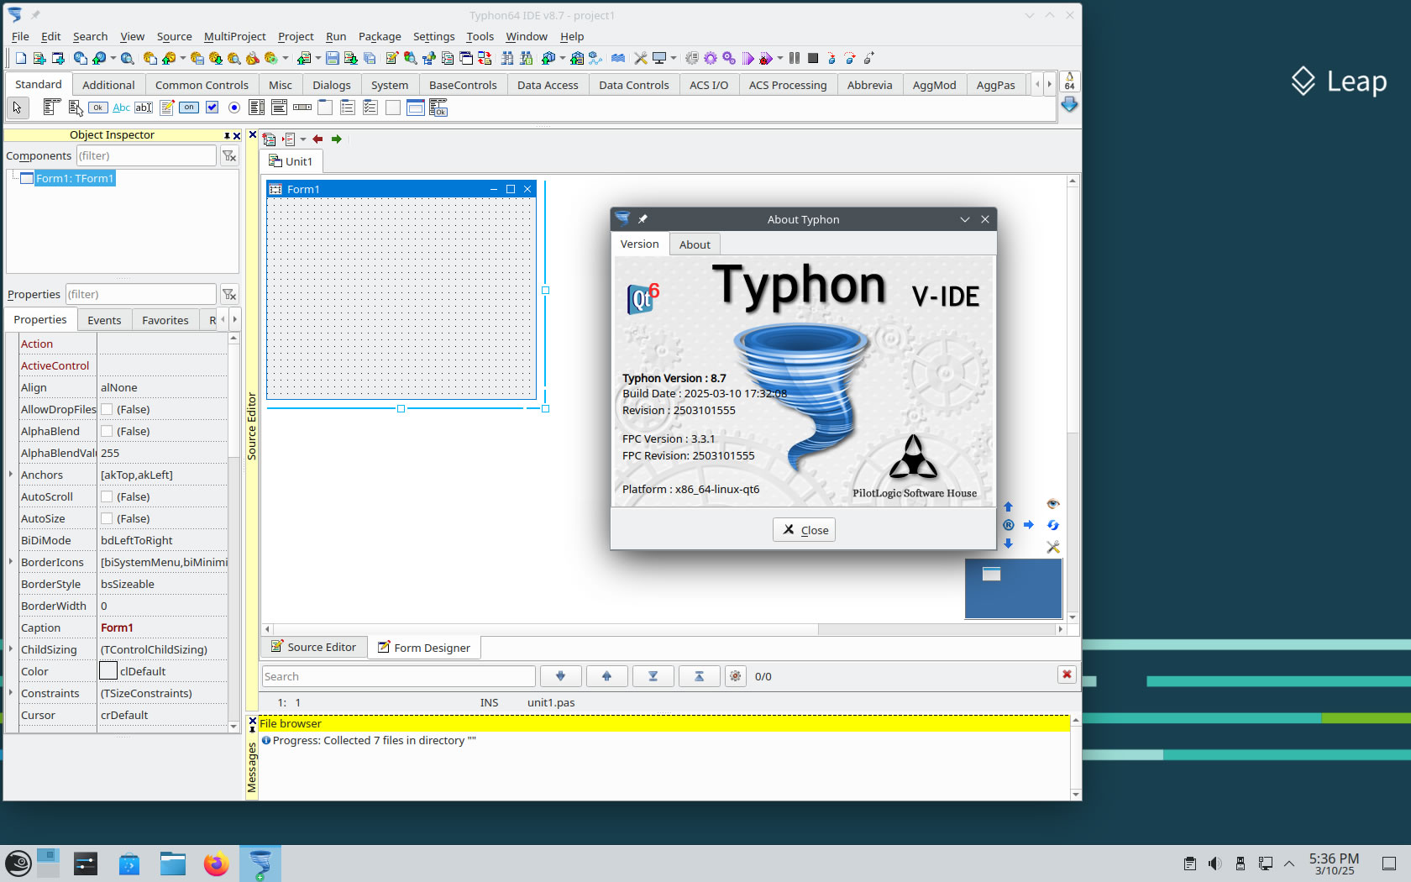Toggle the AllowDropFiles checkbox
This screenshot has height=882, width=1411.
pos(107,409)
